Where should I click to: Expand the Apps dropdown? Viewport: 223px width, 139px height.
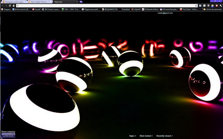point(132,136)
